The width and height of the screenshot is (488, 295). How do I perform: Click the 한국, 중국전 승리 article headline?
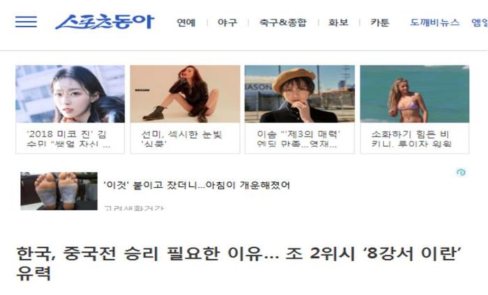tap(238, 263)
